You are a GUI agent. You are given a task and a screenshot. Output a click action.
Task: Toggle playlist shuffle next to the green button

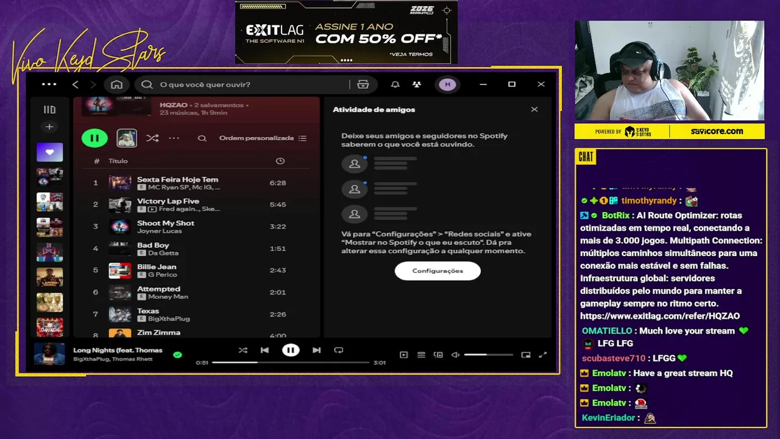click(x=152, y=138)
